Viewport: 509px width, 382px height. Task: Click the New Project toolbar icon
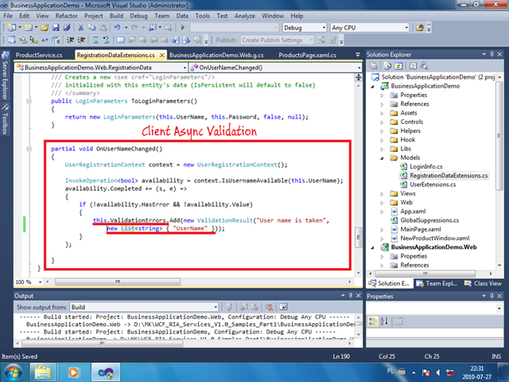coord(12,28)
